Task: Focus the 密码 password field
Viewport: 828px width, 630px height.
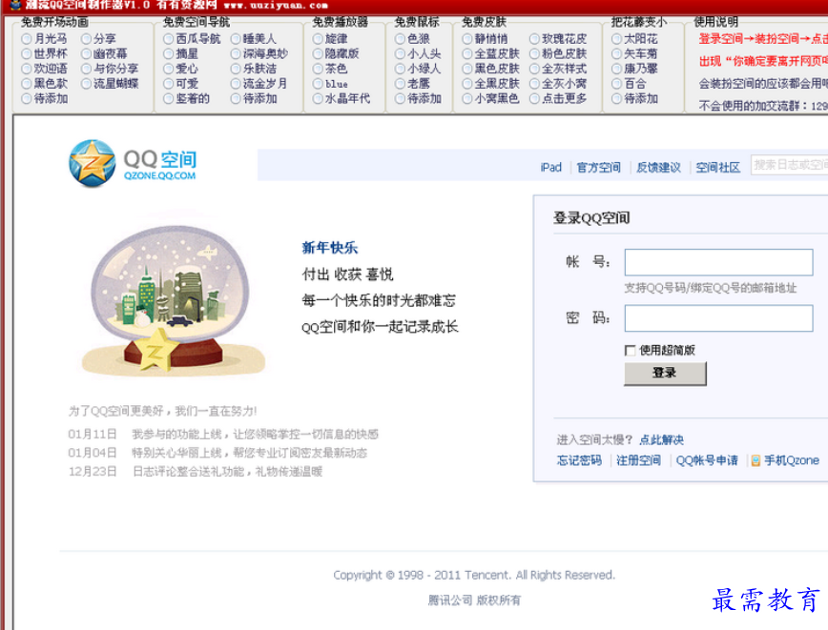Action: [x=718, y=318]
